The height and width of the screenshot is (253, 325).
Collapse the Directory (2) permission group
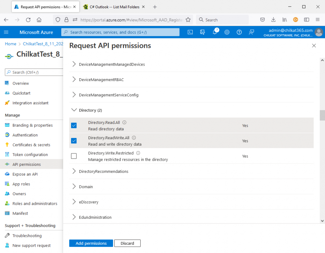74,110
